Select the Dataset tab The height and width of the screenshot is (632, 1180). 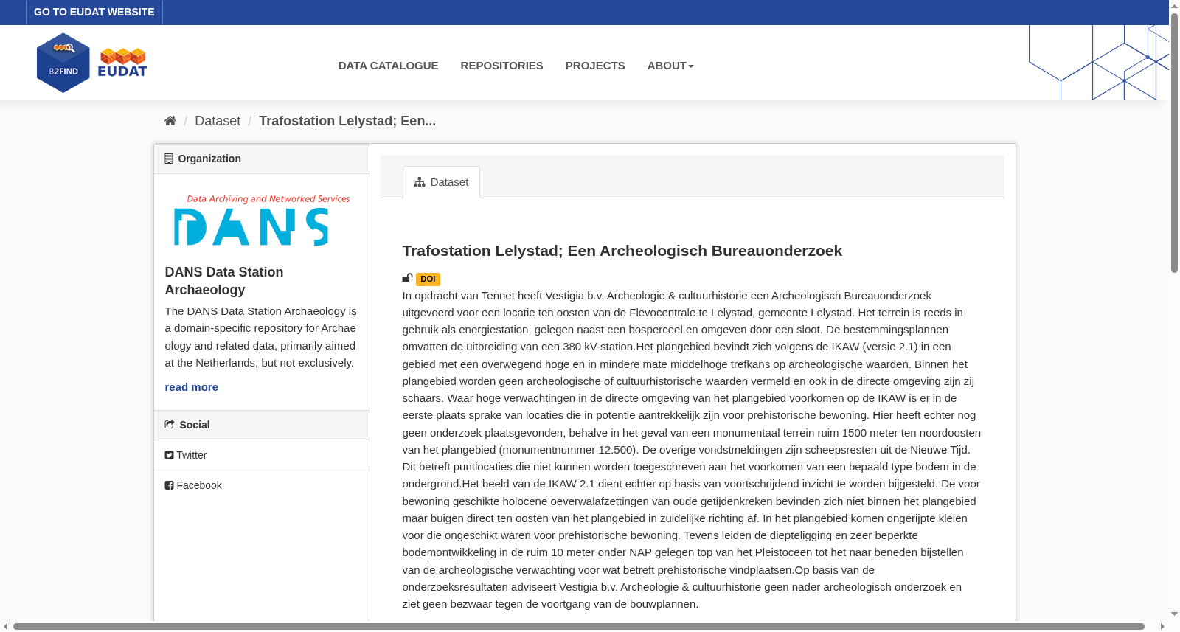point(441,182)
